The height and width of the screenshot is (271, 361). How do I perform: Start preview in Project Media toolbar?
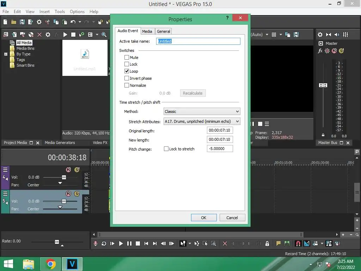tap(65, 35)
